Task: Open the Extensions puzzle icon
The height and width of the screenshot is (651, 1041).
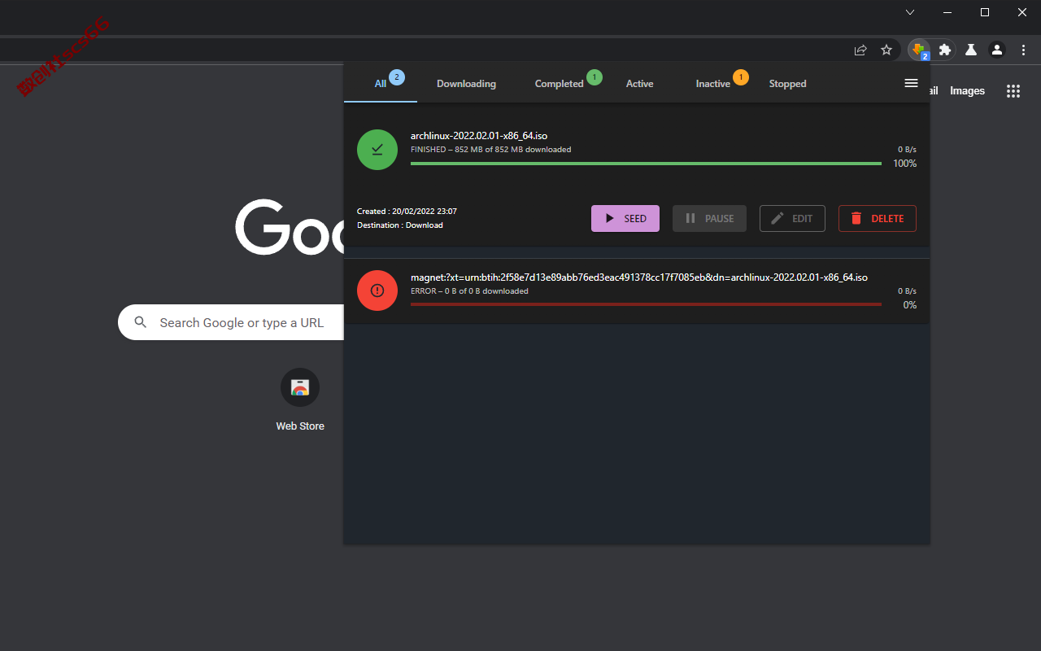Action: click(944, 50)
